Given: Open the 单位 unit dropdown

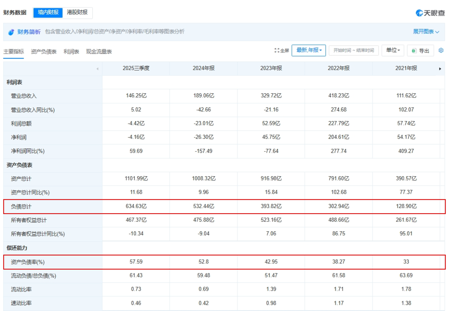Looking at the screenshot, I should 393,50.
